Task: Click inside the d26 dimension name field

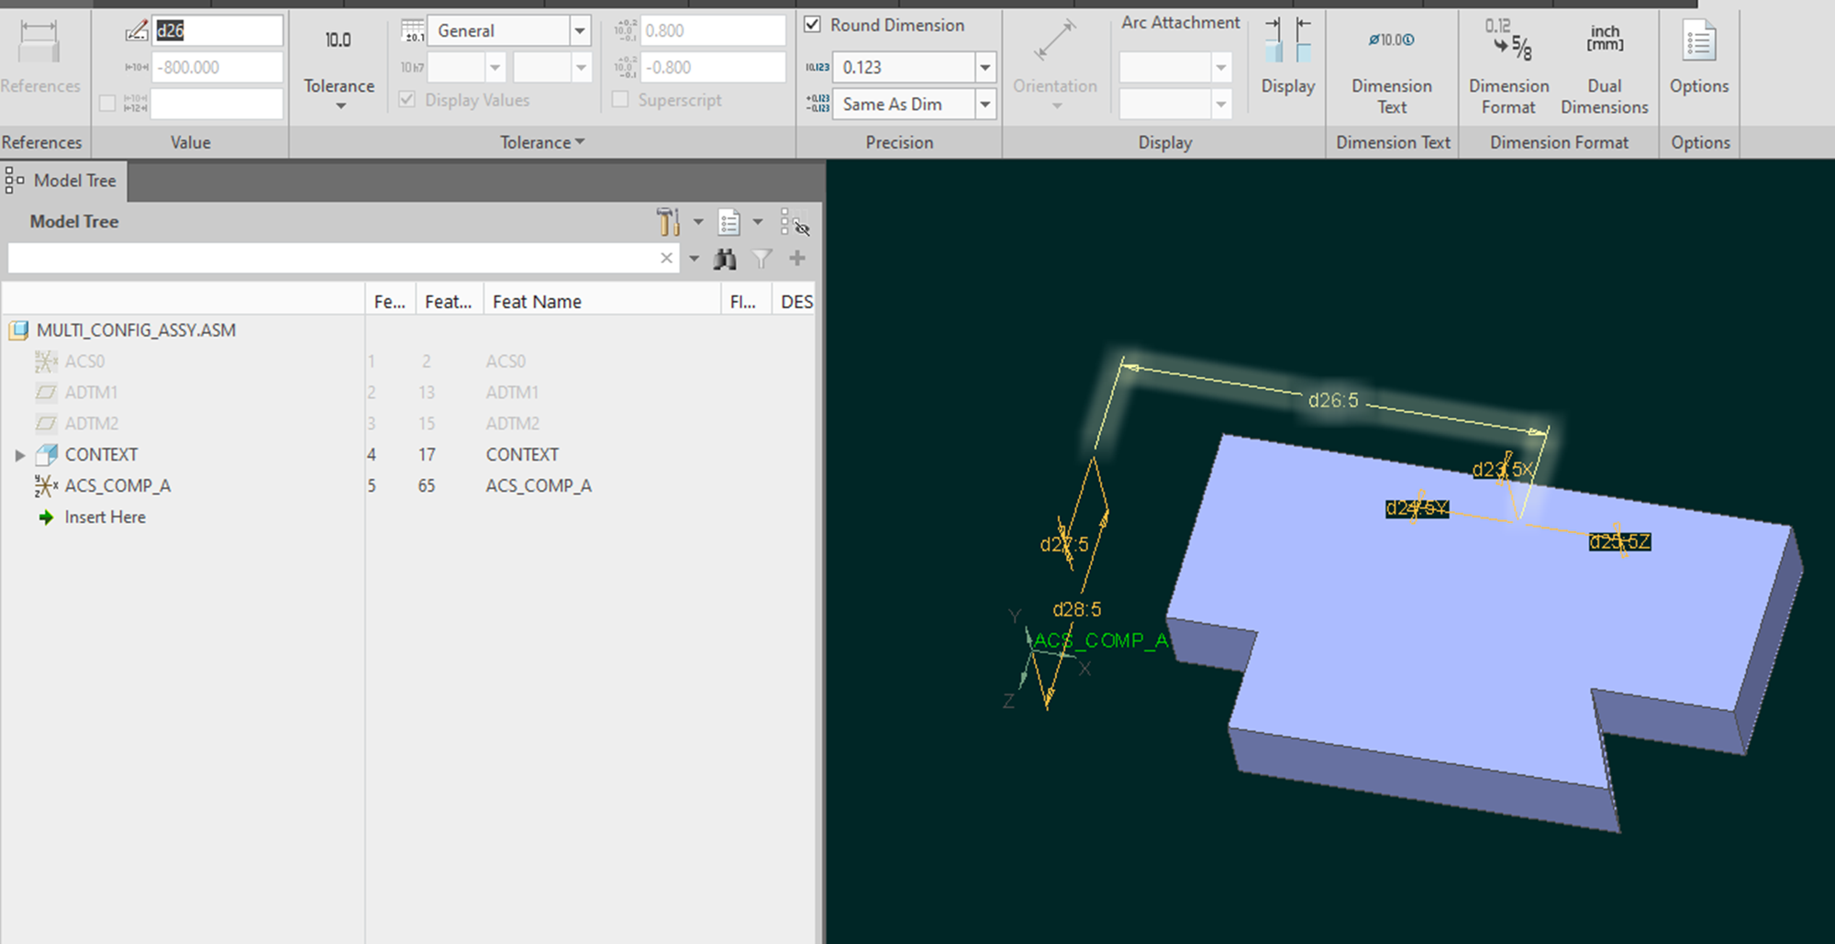Action: [217, 30]
